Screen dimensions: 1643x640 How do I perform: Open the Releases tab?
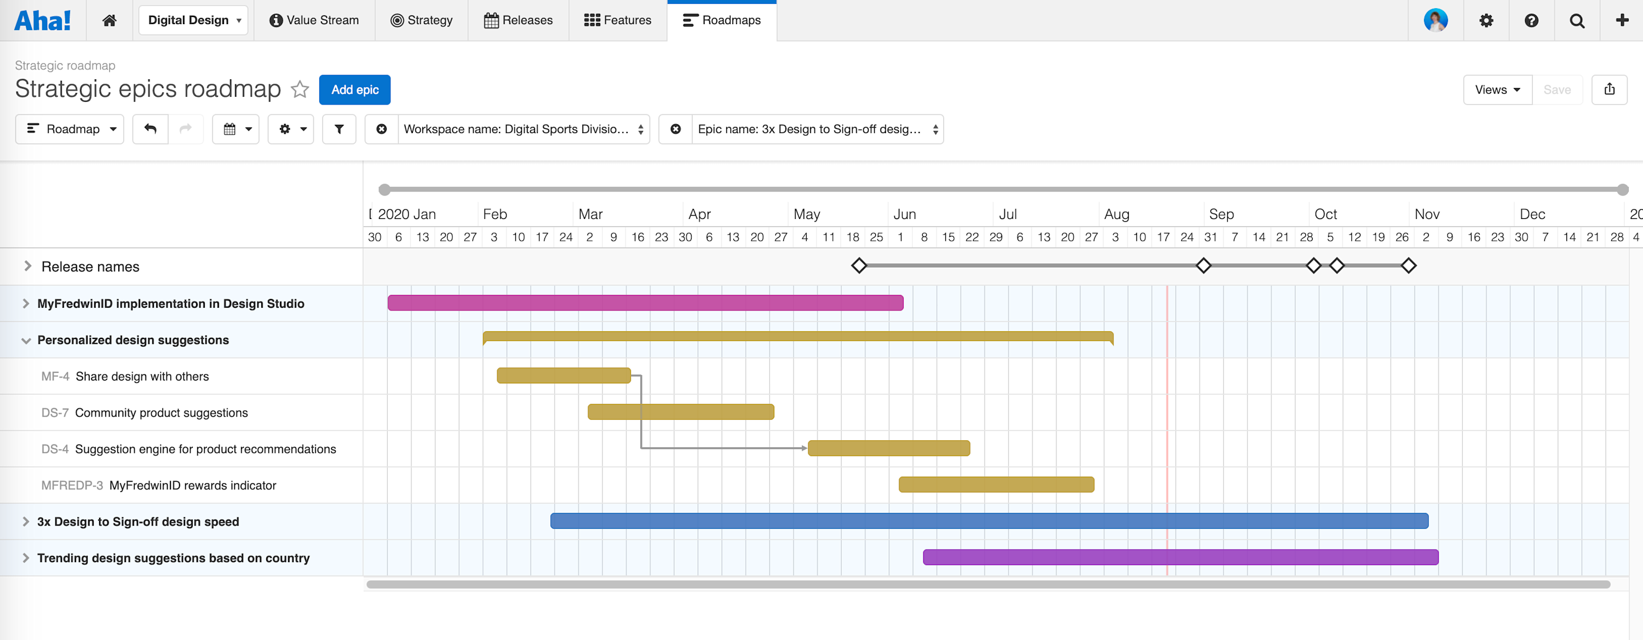tap(518, 20)
